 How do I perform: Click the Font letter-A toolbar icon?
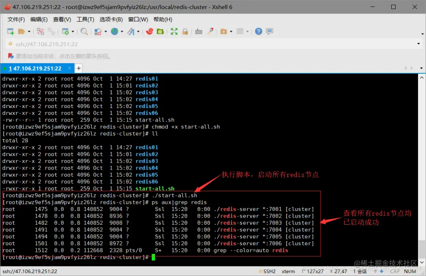(131, 32)
